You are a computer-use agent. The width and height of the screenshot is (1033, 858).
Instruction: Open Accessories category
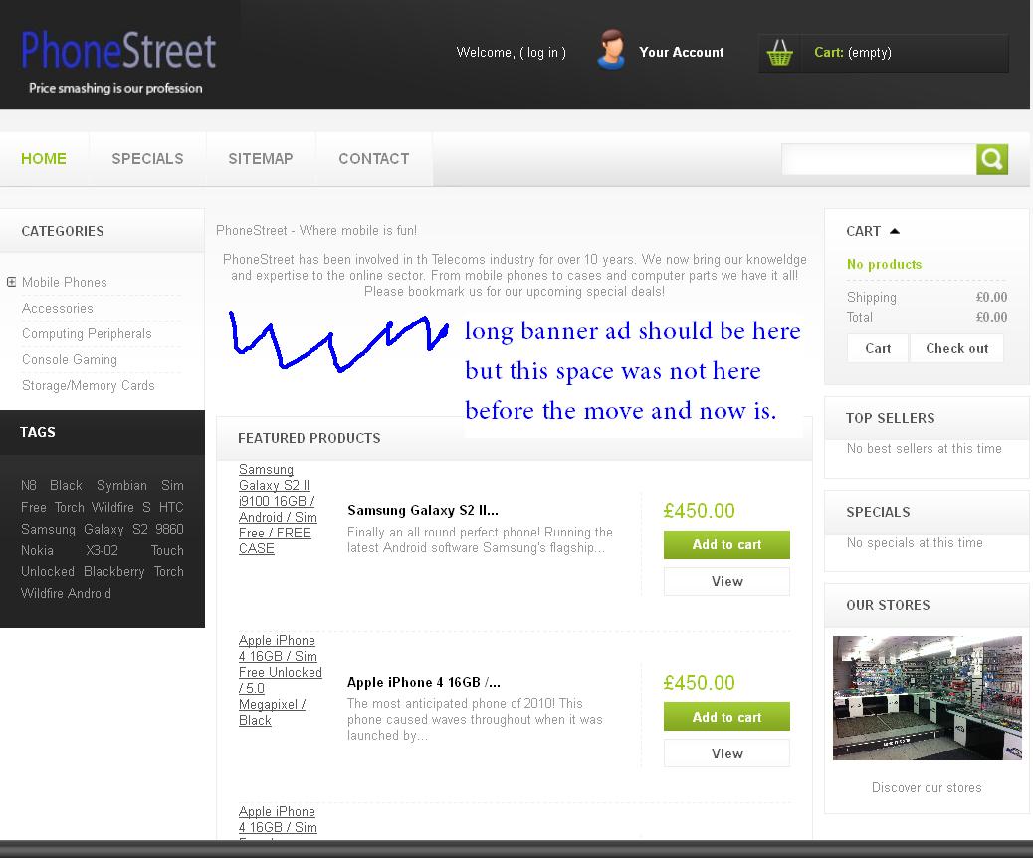(x=58, y=308)
